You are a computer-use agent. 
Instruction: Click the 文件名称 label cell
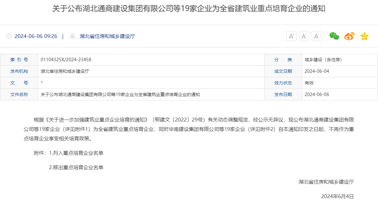tap(19, 94)
